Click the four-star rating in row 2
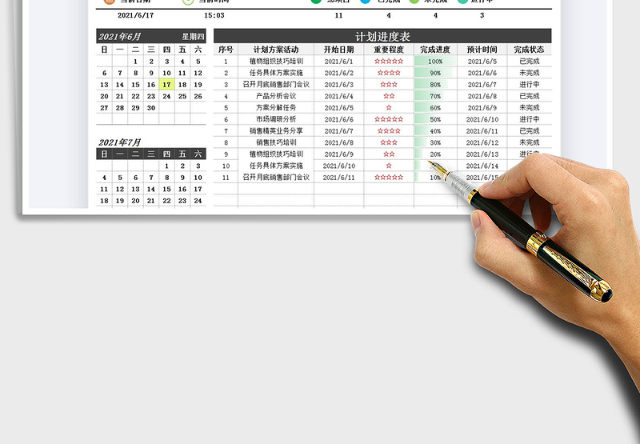Viewport: 640px width, 444px height. [x=389, y=73]
